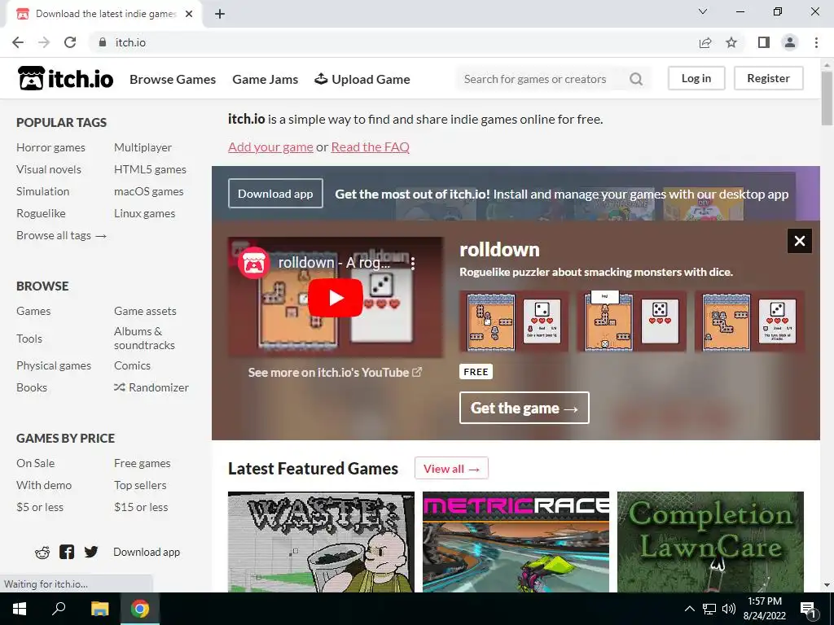The width and height of the screenshot is (834, 625).
Task: Open Free games price filter
Action: [x=142, y=463]
